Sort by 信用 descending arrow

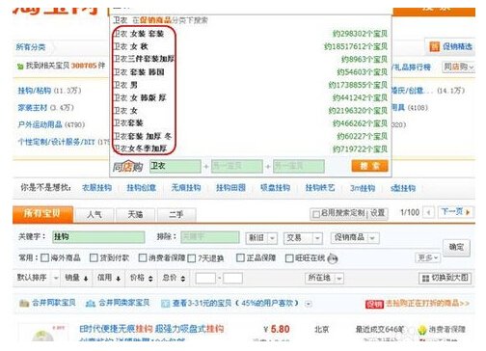(x=119, y=279)
